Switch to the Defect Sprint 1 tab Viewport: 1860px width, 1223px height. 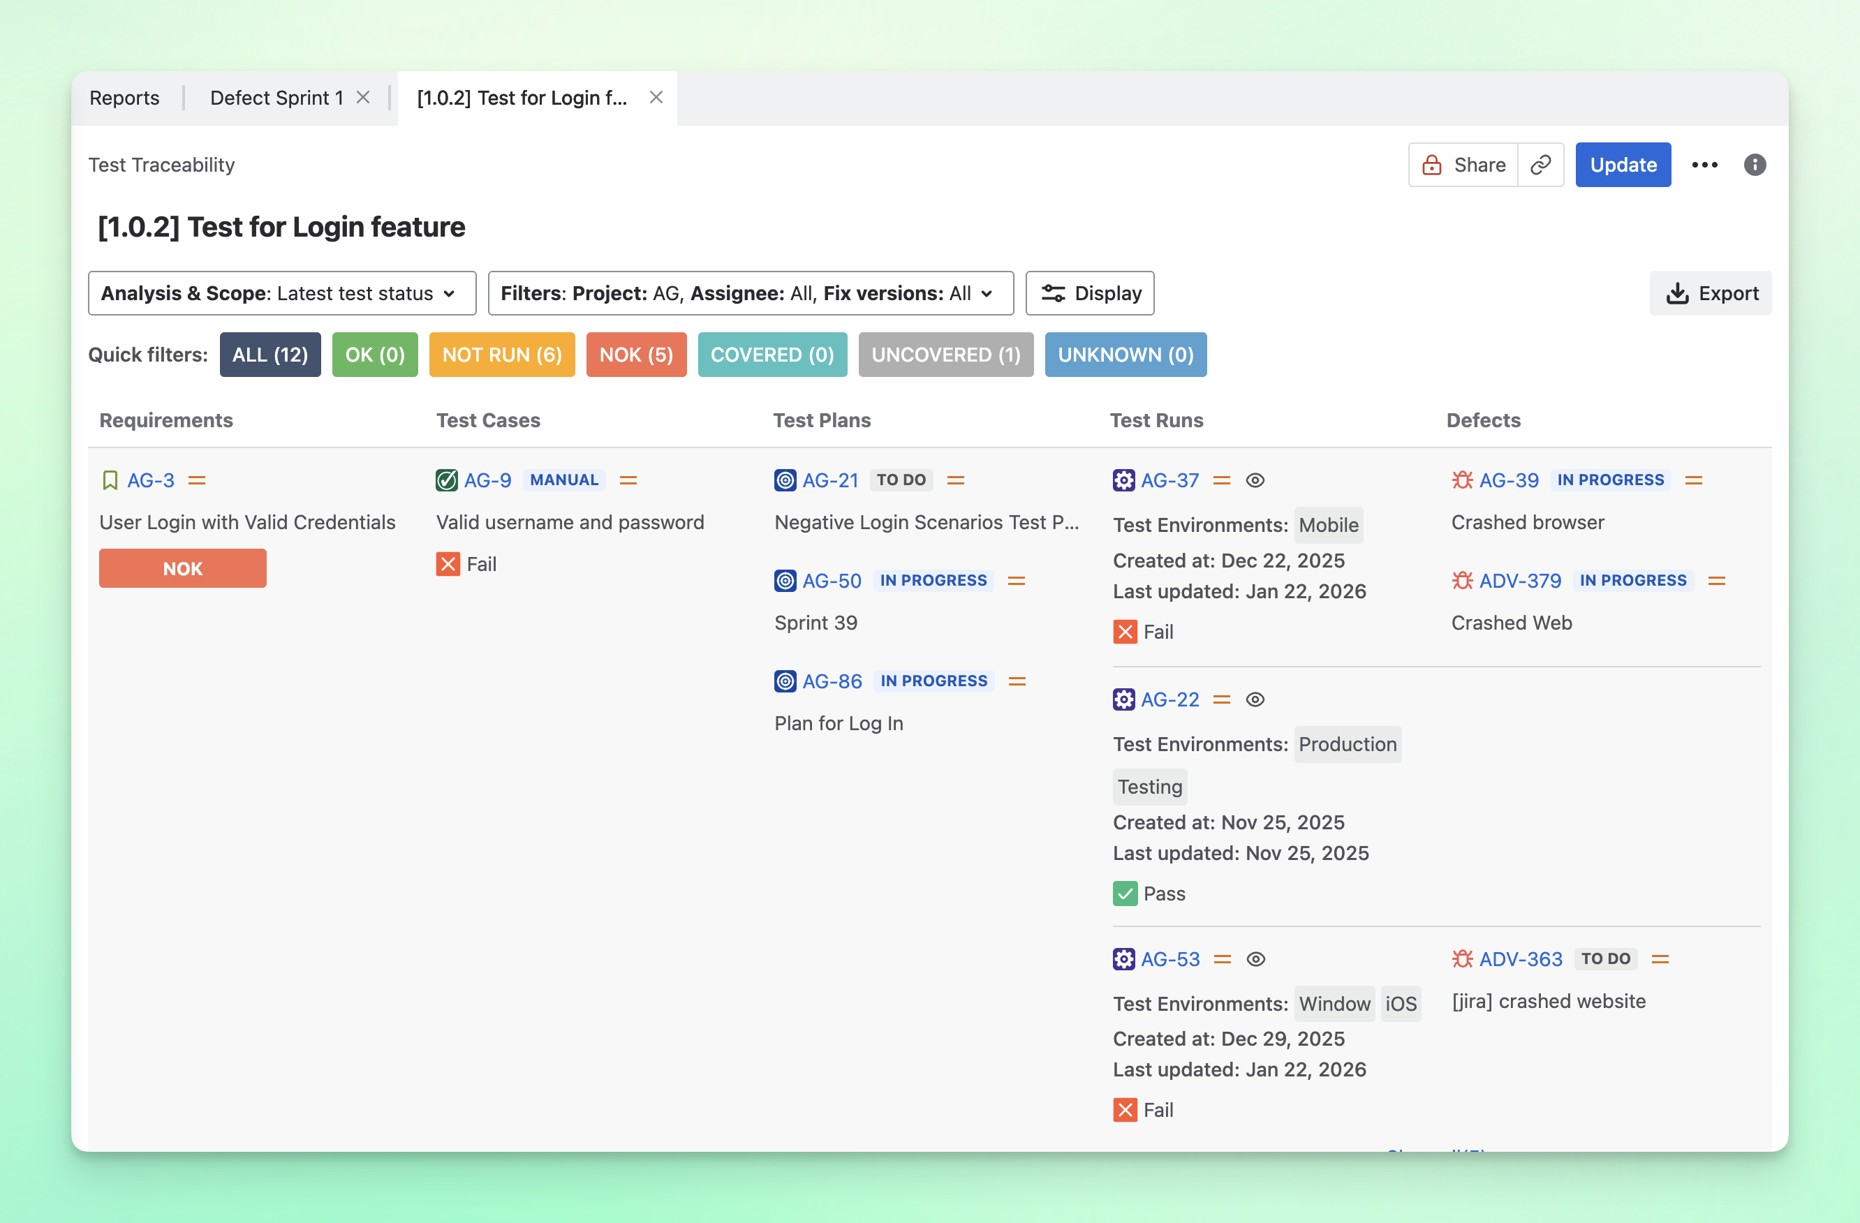tap(276, 98)
